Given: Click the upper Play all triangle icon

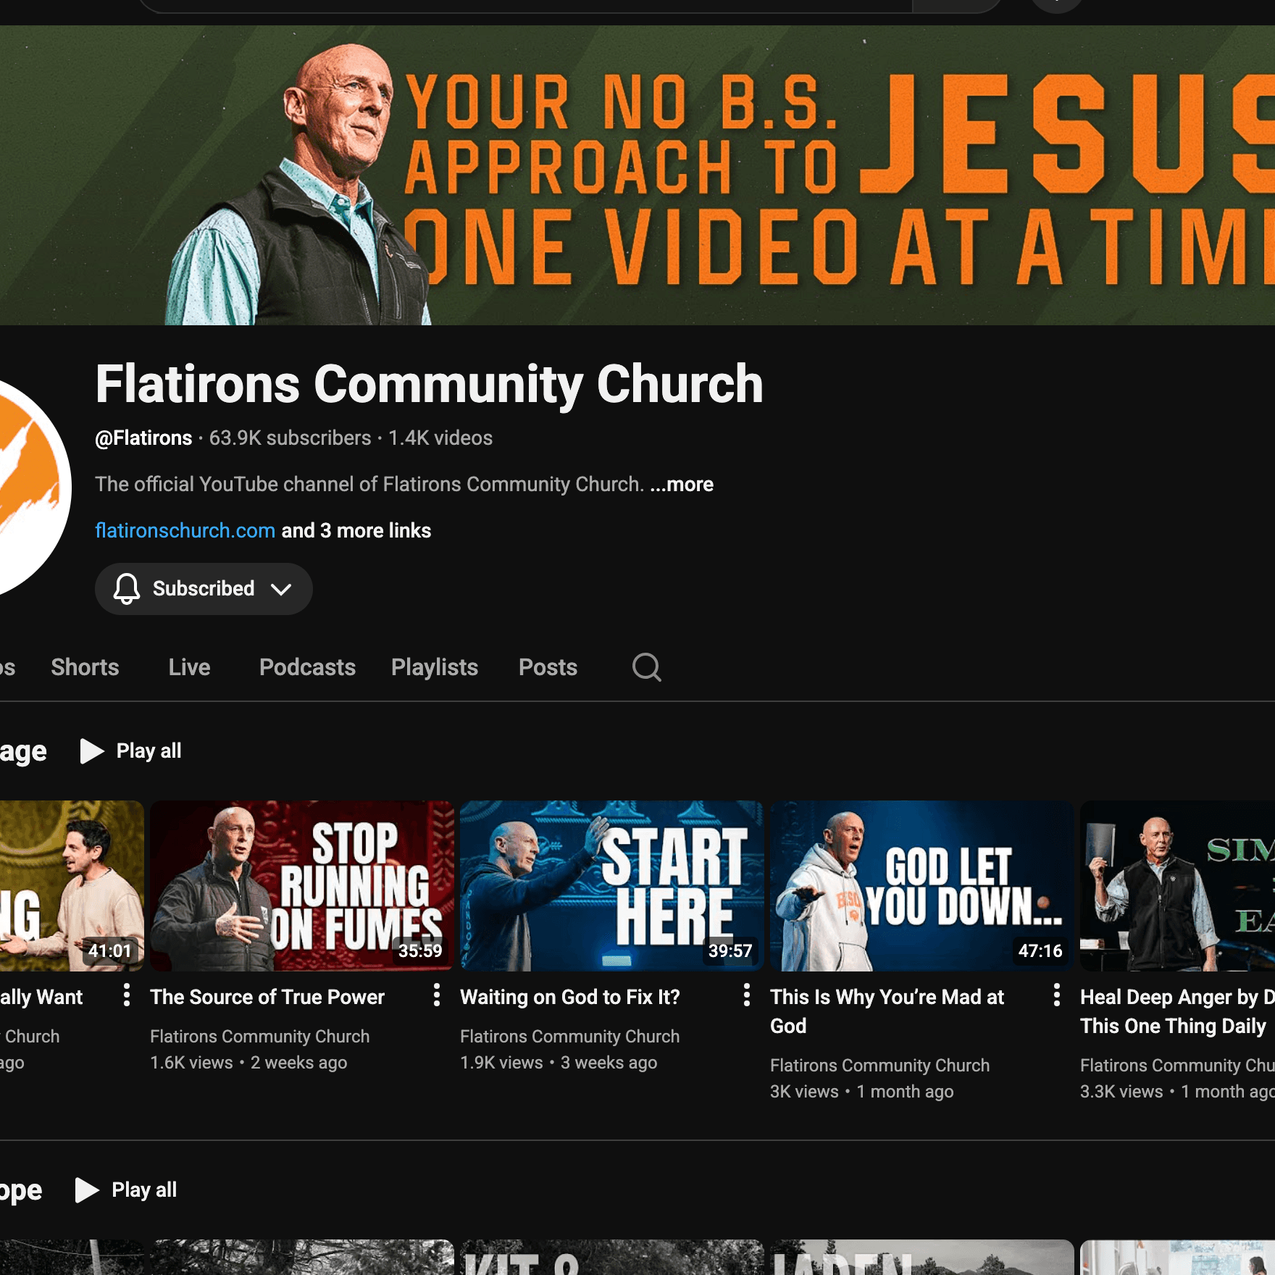Looking at the screenshot, I should coord(91,751).
